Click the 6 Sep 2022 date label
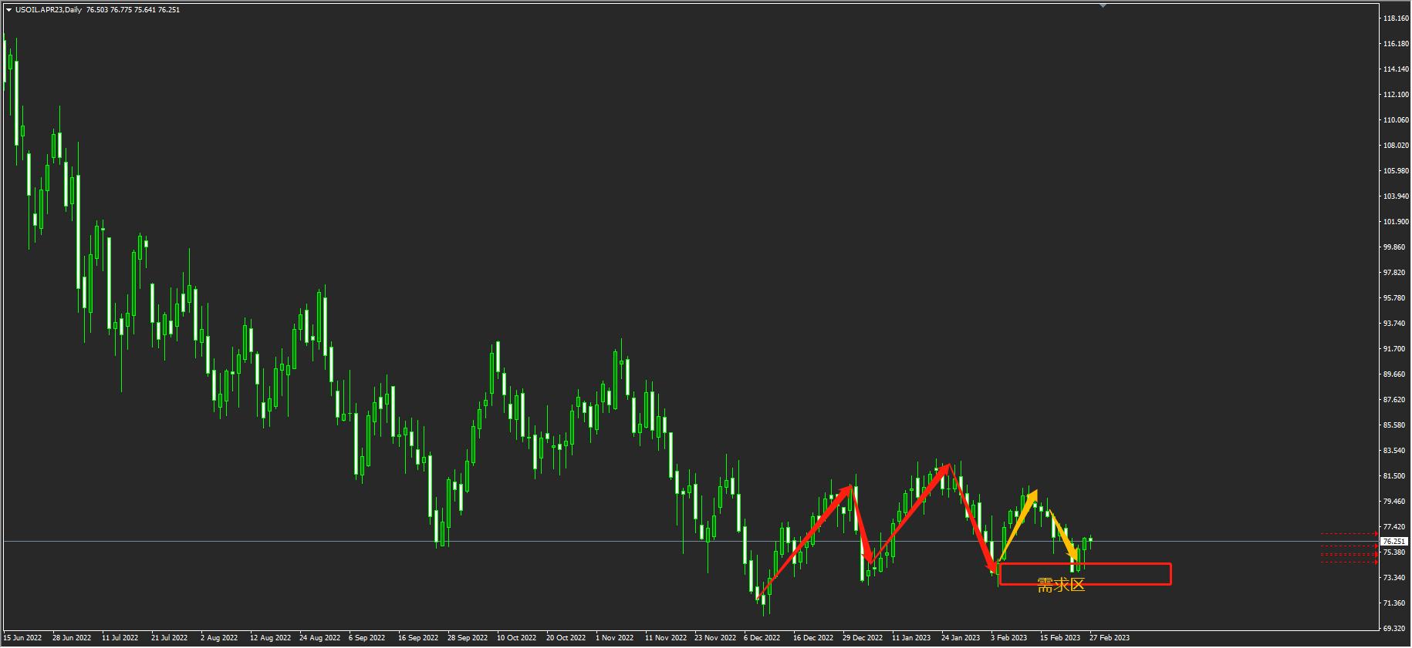1412x648 pixels. pos(367,638)
